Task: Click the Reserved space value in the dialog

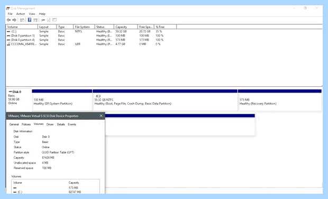Action: click(x=47, y=168)
